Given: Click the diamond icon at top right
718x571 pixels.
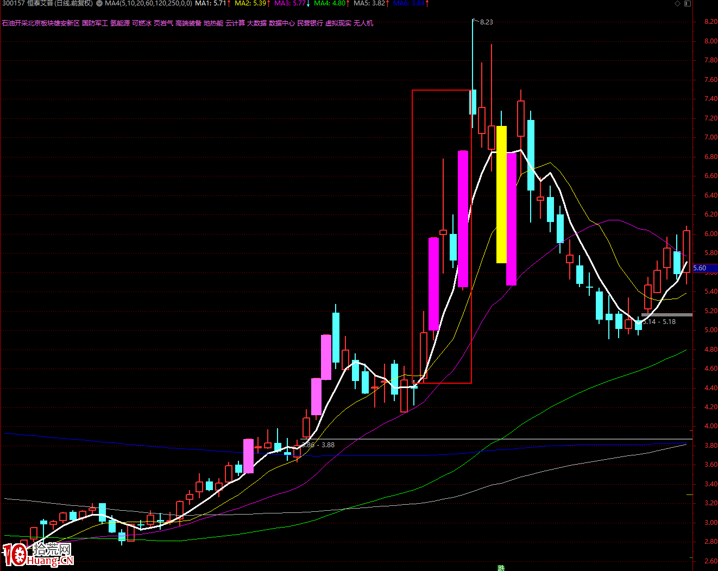Looking at the screenshot, I should click(677, 4).
